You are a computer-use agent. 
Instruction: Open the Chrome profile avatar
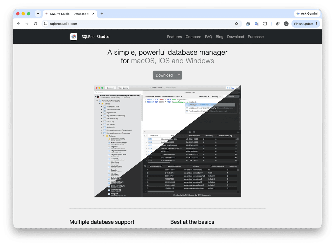coord(286,24)
